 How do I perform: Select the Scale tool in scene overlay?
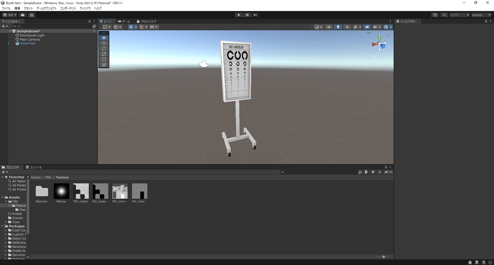coord(104,54)
